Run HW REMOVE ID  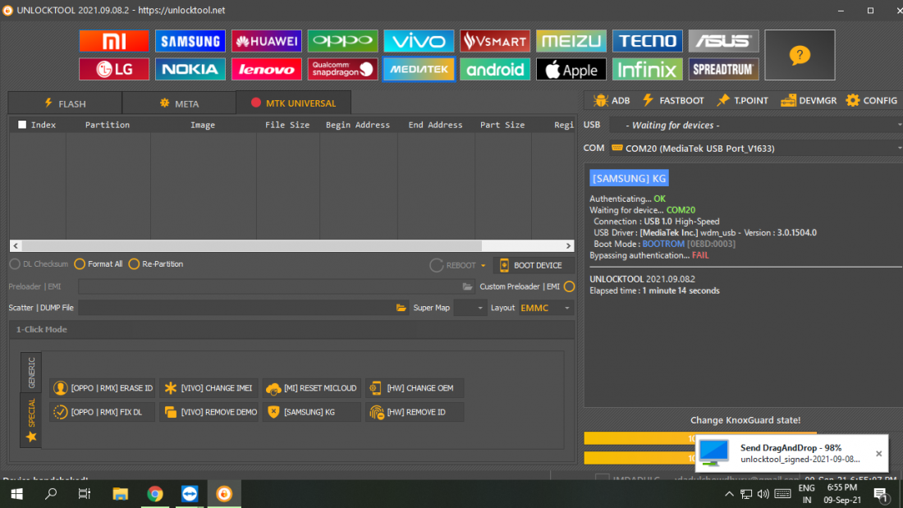(415, 412)
